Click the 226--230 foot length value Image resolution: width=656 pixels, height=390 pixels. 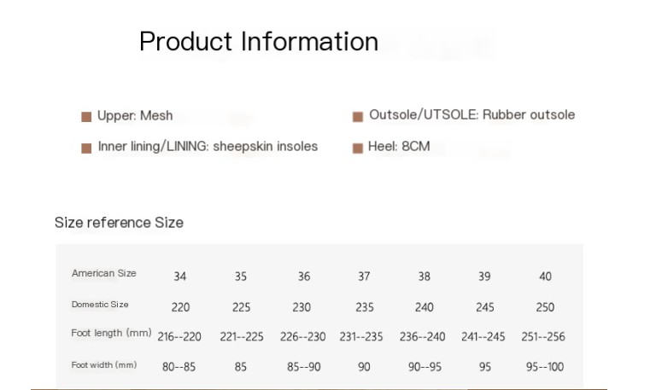[303, 336]
